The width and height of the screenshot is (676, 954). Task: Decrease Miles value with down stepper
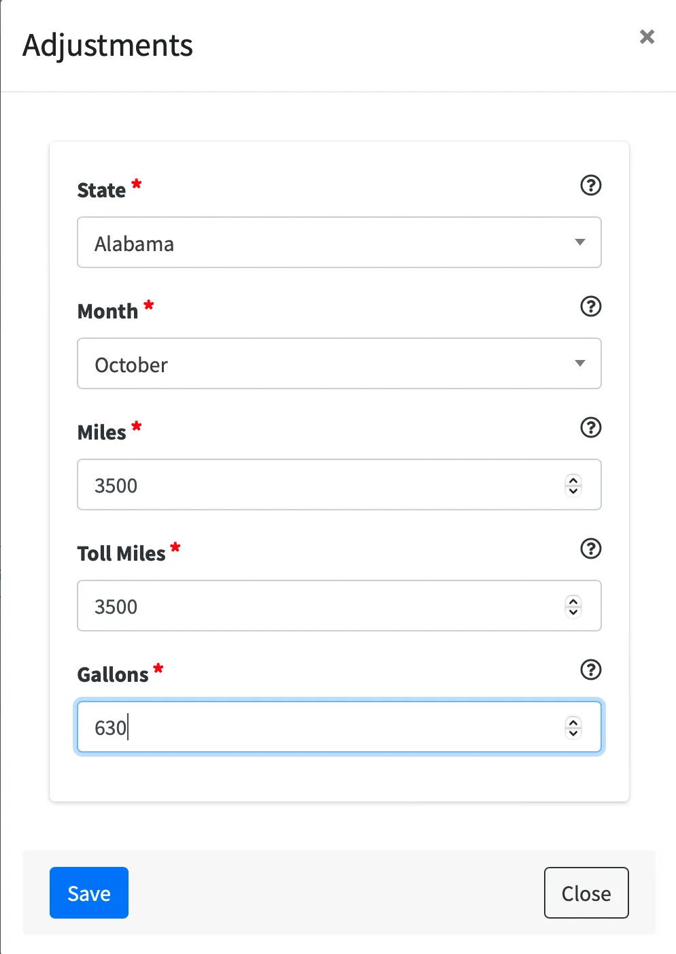click(573, 491)
